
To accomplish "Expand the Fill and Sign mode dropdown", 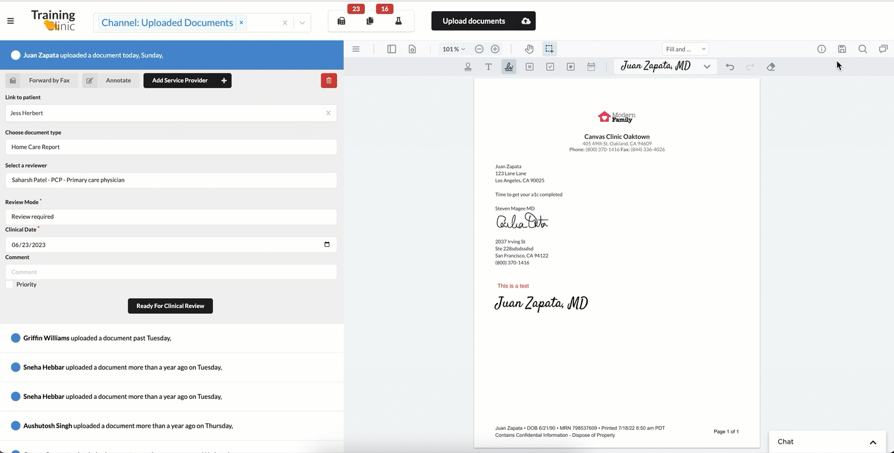I will [685, 49].
